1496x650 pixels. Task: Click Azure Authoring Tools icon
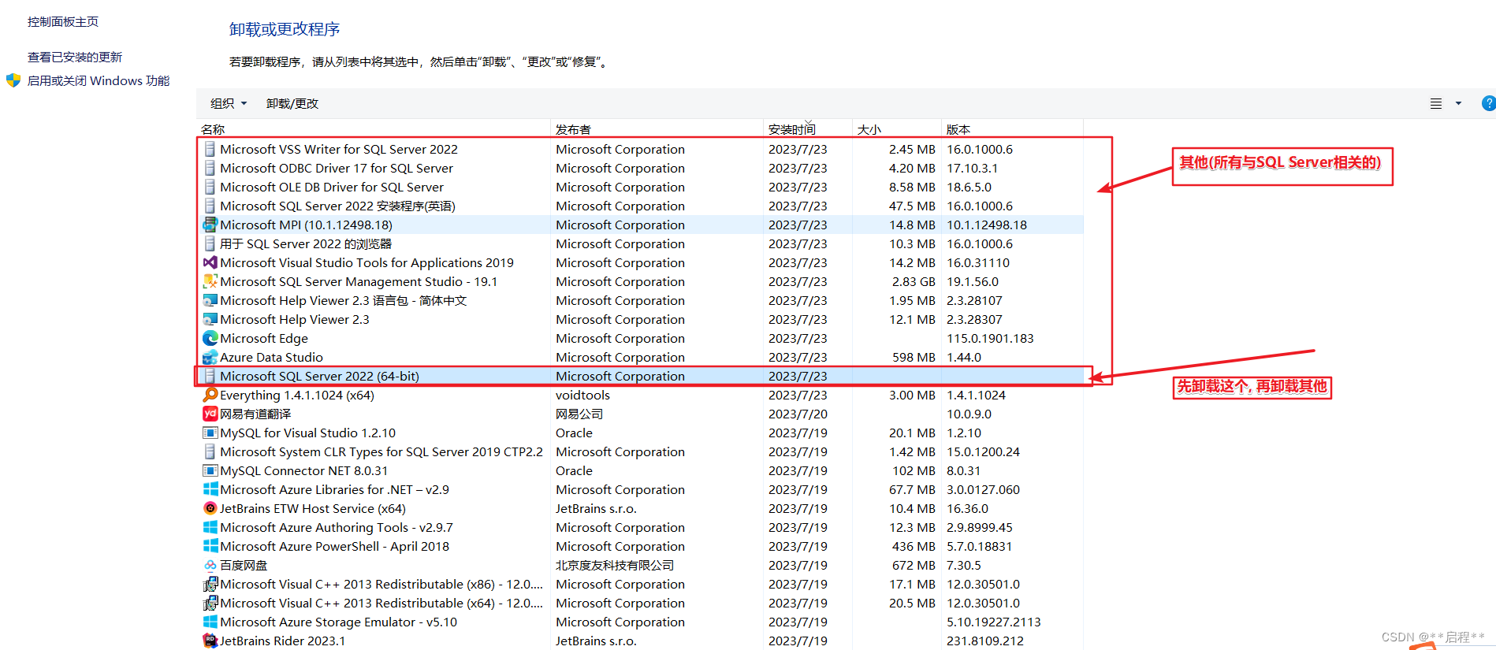coord(210,527)
